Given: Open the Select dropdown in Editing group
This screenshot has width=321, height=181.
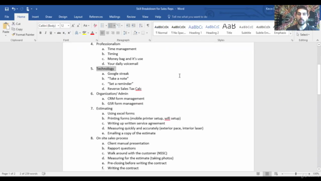Looking at the screenshot, I should point(303,35).
